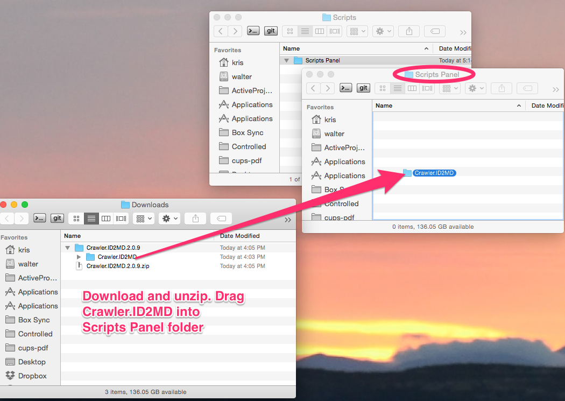Switch Scripts window to Cover Flow view
Screen dimensions: 565x401
(335, 31)
